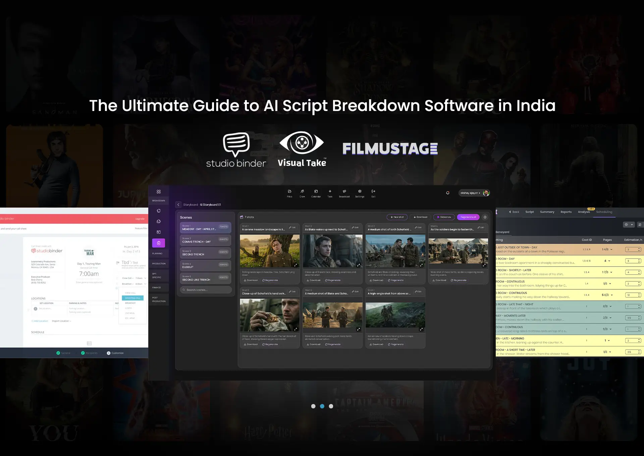This screenshot has height=456, width=644.
Task: Open the notifications bell icon
Action: 448,193
